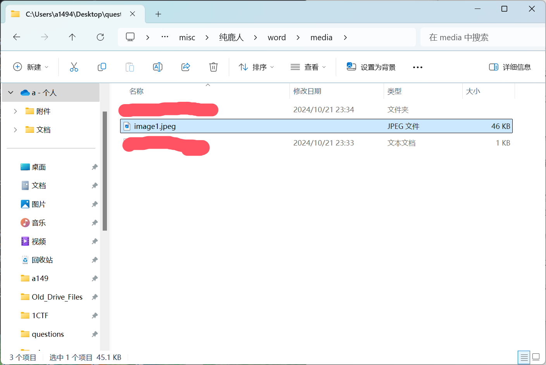Image resolution: width=546 pixels, height=365 pixels.
Task: Click the pin icon beside 图片
Action: click(95, 204)
